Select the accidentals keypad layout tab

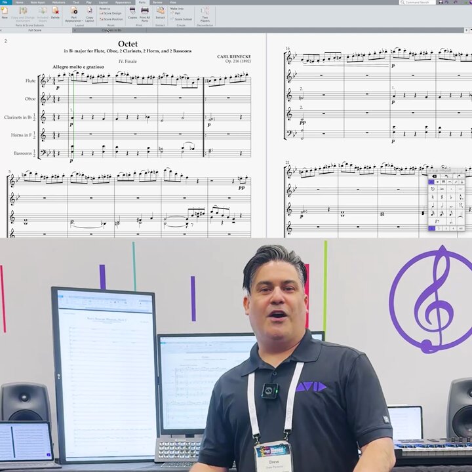[462, 182]
